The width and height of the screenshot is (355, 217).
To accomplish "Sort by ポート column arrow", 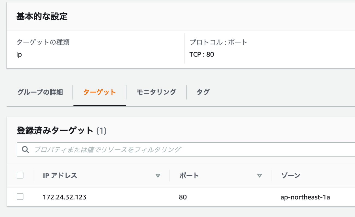I will (259, 176).
